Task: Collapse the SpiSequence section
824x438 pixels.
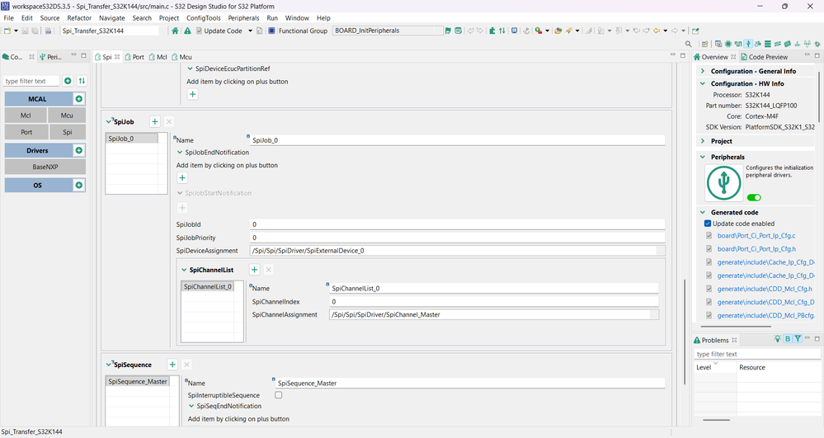Action: [109, 365]
